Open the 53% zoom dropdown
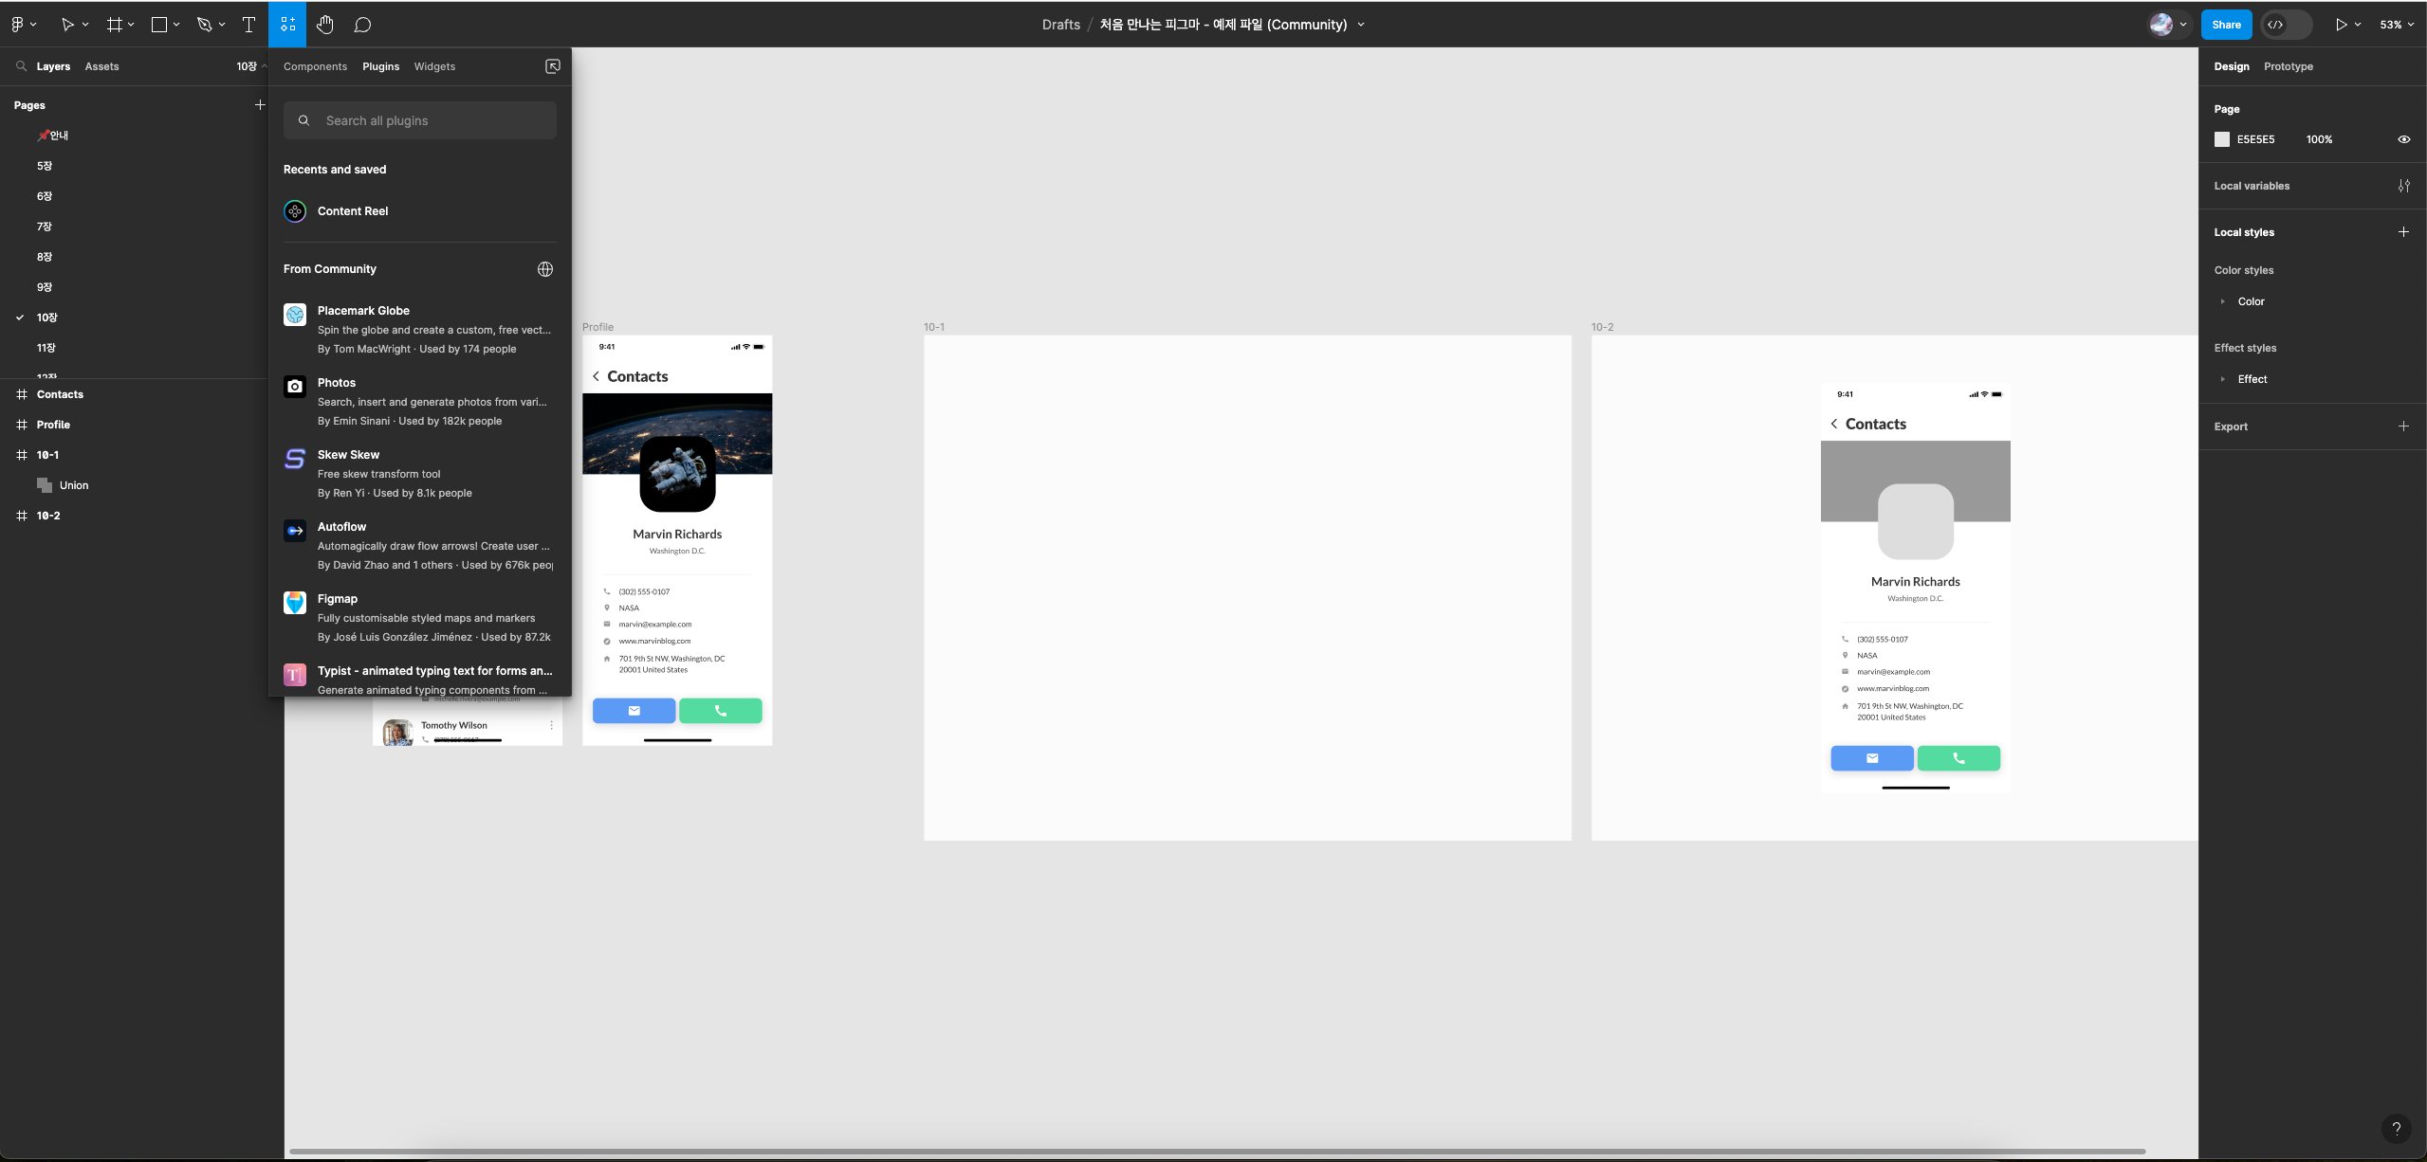The image size is (2427, 1162). click(x=2396, y=25)
